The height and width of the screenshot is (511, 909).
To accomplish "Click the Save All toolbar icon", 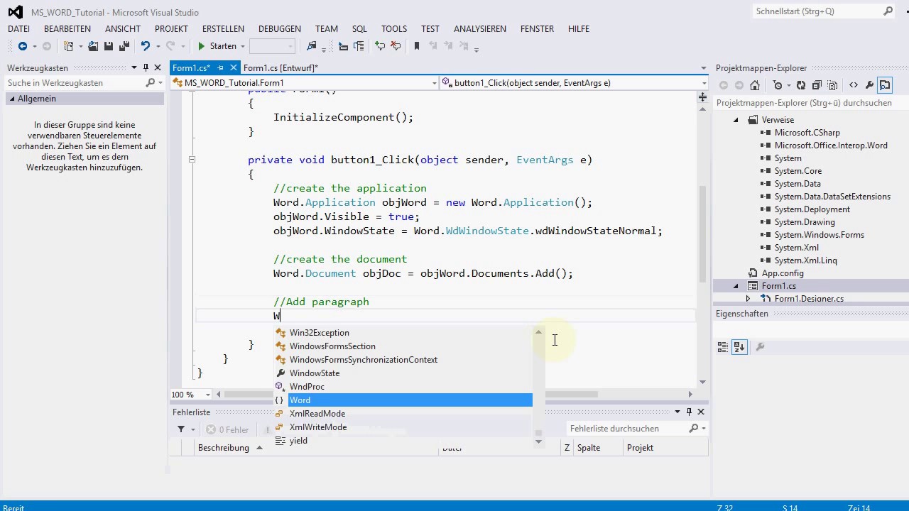I will (x=124, y=46).
